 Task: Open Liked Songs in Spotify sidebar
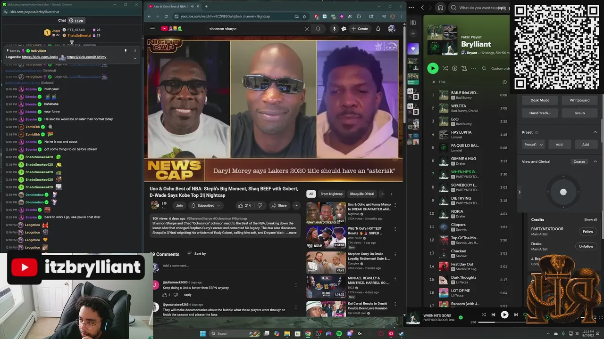click(413, 48)
